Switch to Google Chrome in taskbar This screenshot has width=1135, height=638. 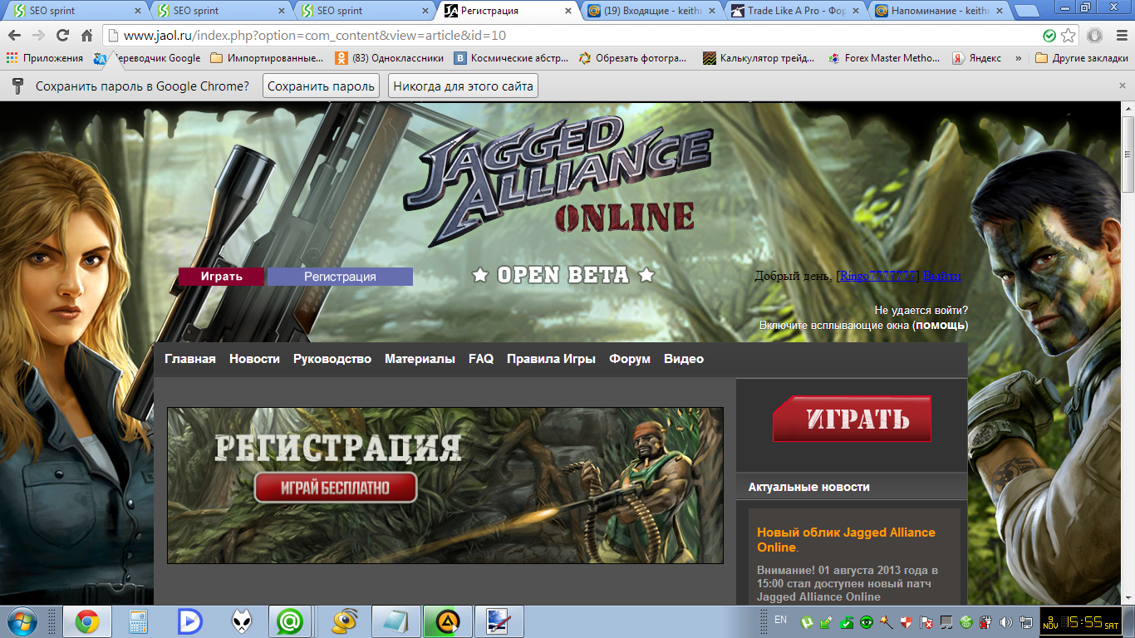tap(86, 621)
